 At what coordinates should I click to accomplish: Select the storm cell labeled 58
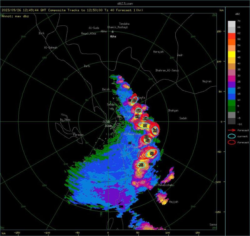(138, 111)
